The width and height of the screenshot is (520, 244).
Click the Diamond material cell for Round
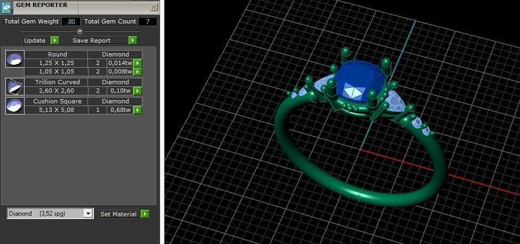[115, 54]
